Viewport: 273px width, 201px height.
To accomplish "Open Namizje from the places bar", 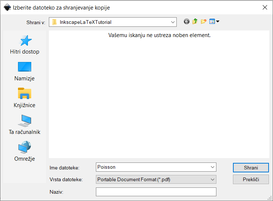I will coord(25,72).
